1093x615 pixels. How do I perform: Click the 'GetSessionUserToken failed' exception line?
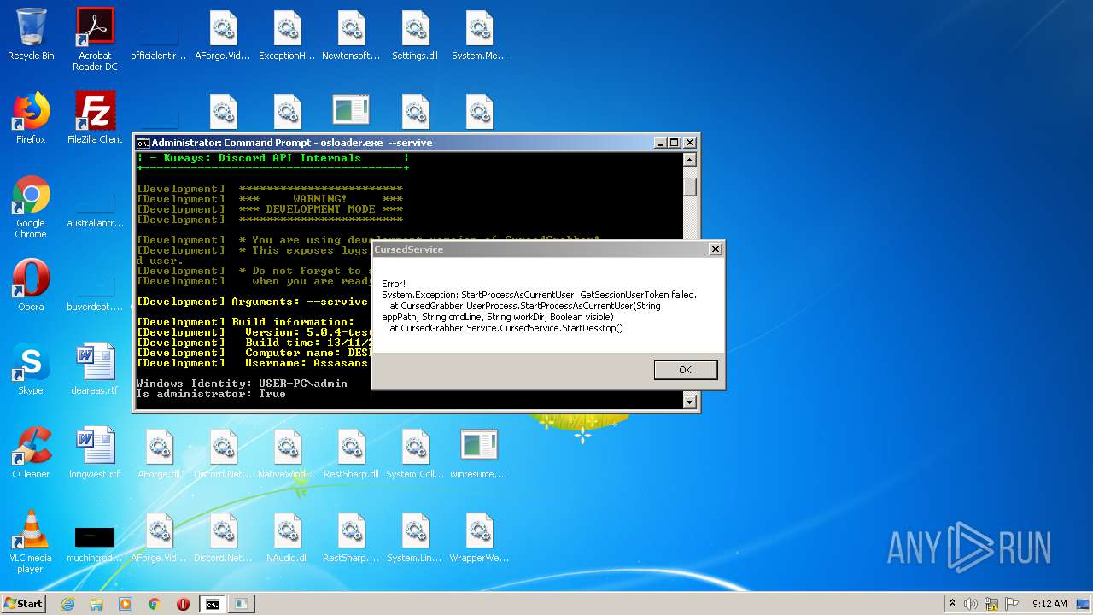539,295
